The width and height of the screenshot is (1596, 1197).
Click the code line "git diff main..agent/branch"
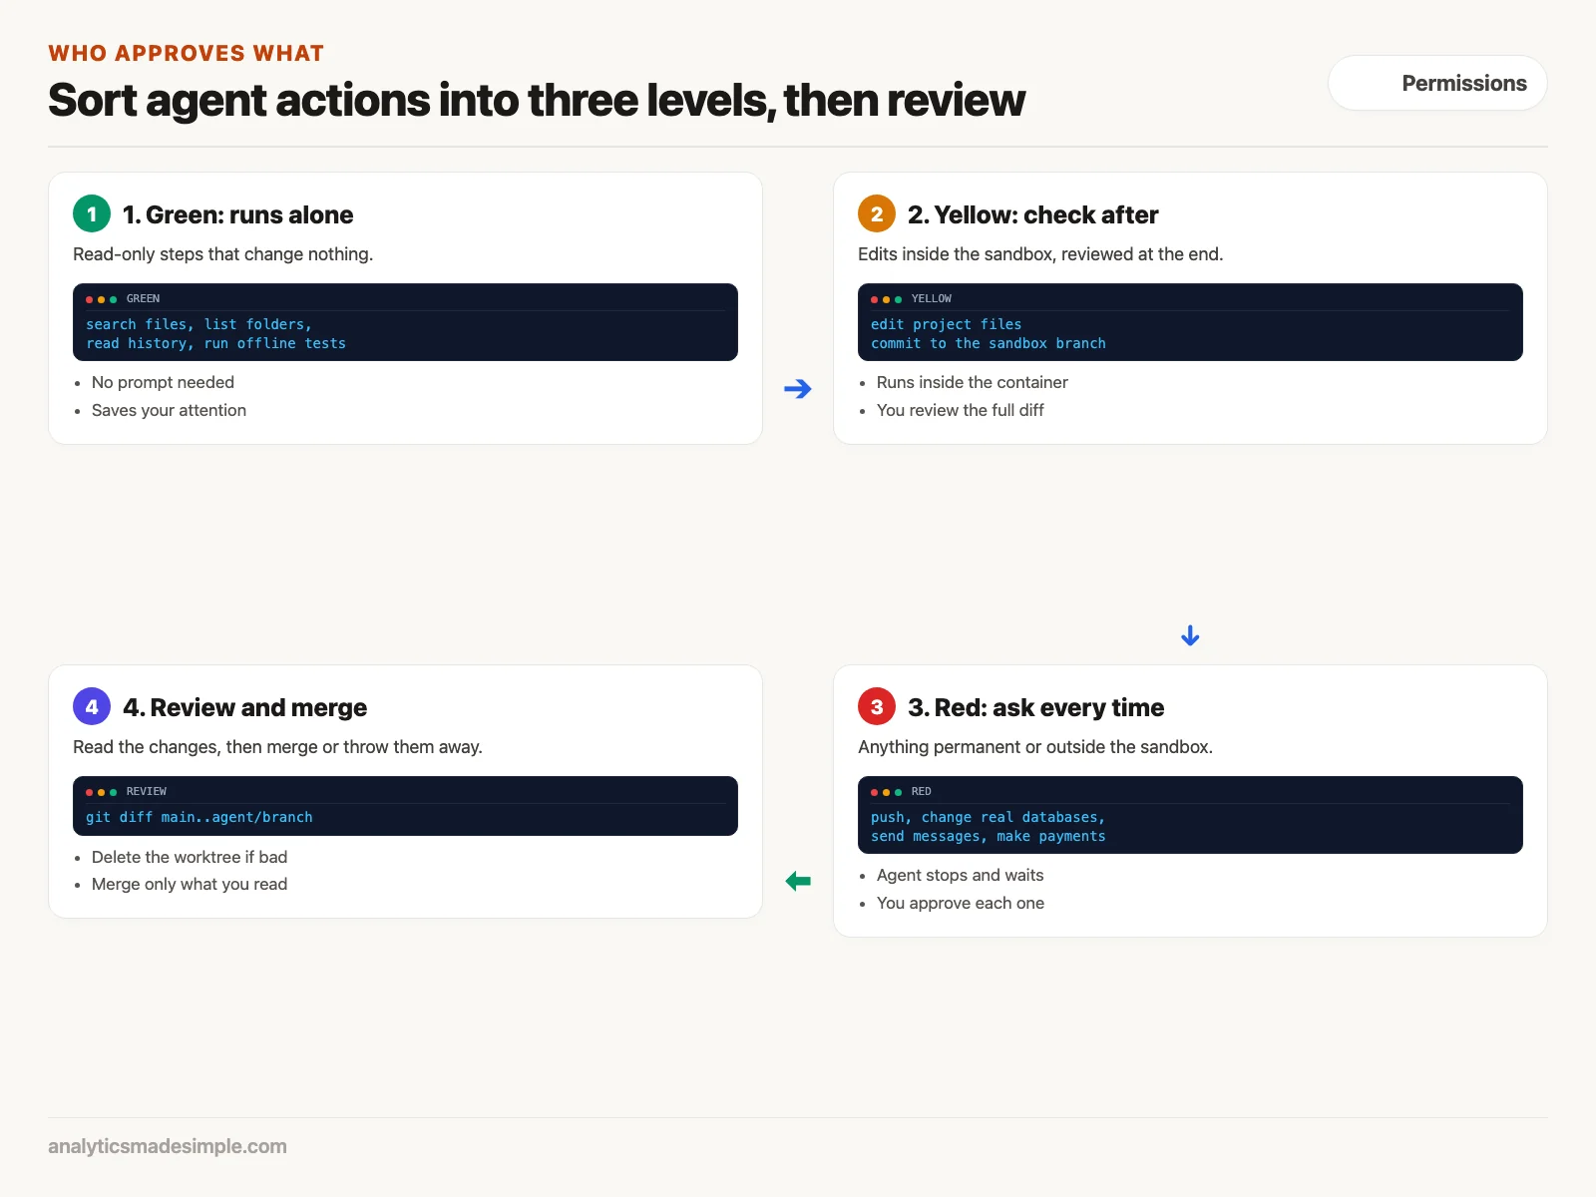pyautogui.click(x=199, y=817)
